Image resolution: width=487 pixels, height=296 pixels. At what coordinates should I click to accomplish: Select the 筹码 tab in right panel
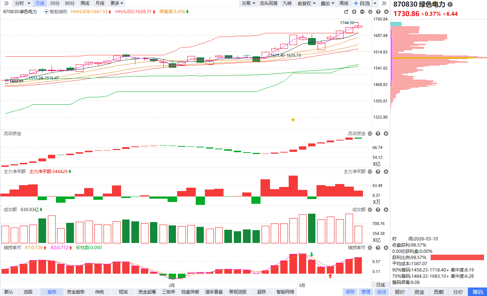477,292
